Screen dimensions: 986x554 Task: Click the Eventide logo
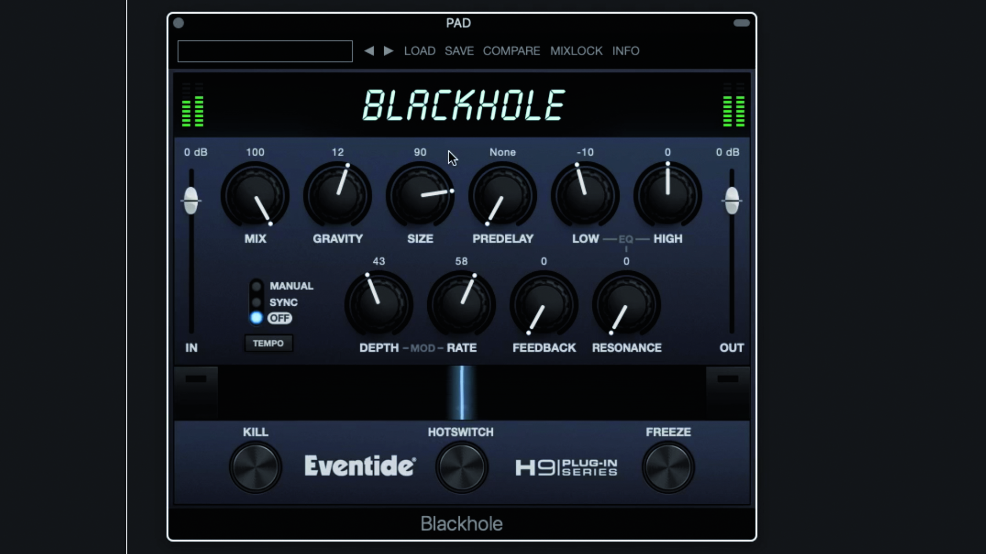click(x=361, y=466)
